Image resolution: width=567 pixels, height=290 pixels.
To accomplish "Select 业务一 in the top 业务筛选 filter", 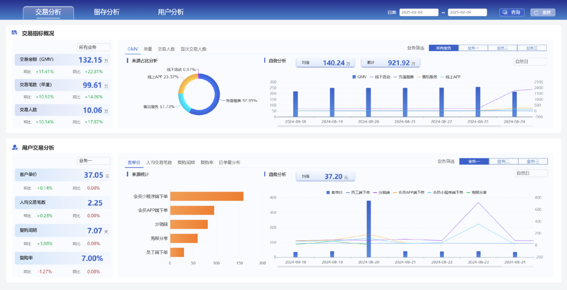I will pos(473,48).
